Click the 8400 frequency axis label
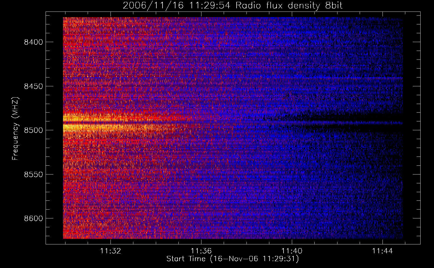 33,42
